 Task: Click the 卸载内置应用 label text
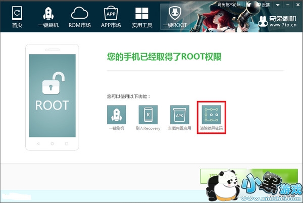pos(179,128)
